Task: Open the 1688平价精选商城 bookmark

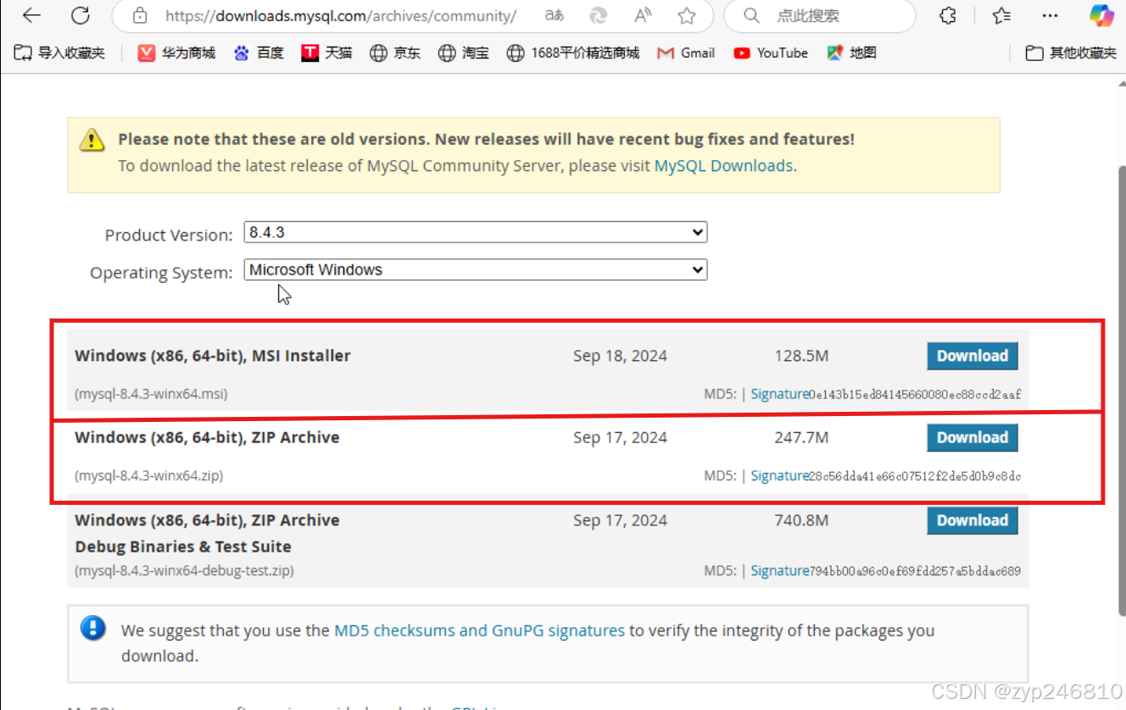Action: tap(573, 53)
